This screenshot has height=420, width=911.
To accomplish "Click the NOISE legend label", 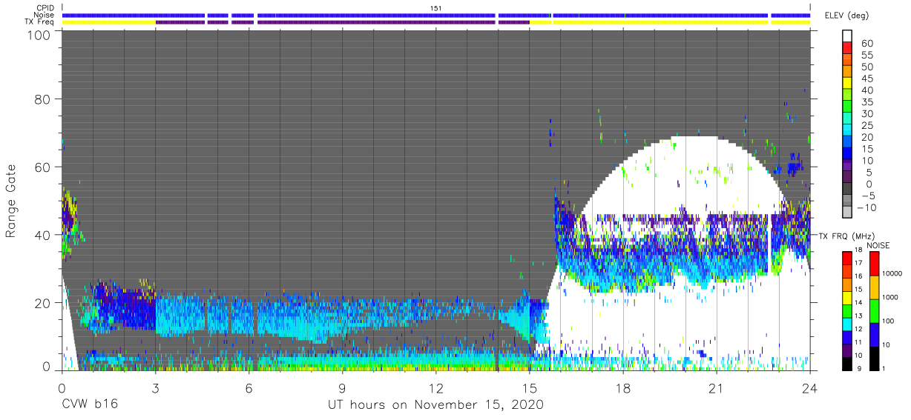I will [880, 245].
